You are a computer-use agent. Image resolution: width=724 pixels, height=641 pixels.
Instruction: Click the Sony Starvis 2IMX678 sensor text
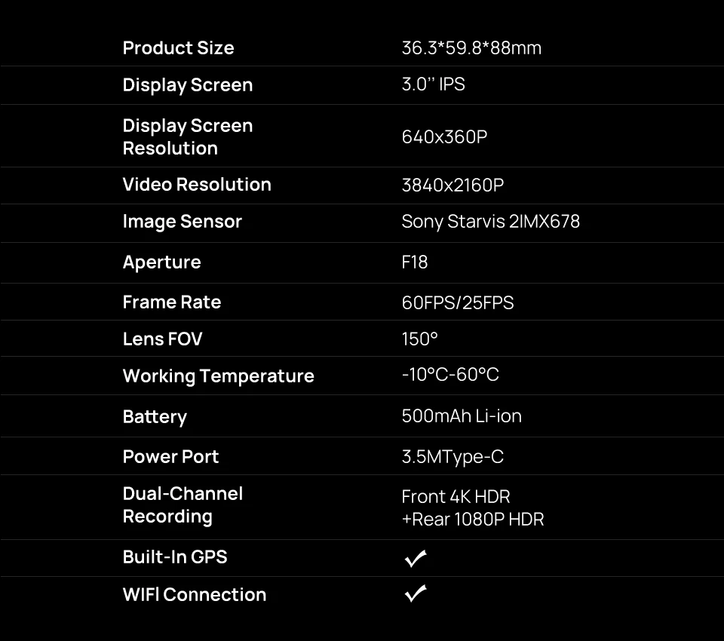tap(490, 222)
